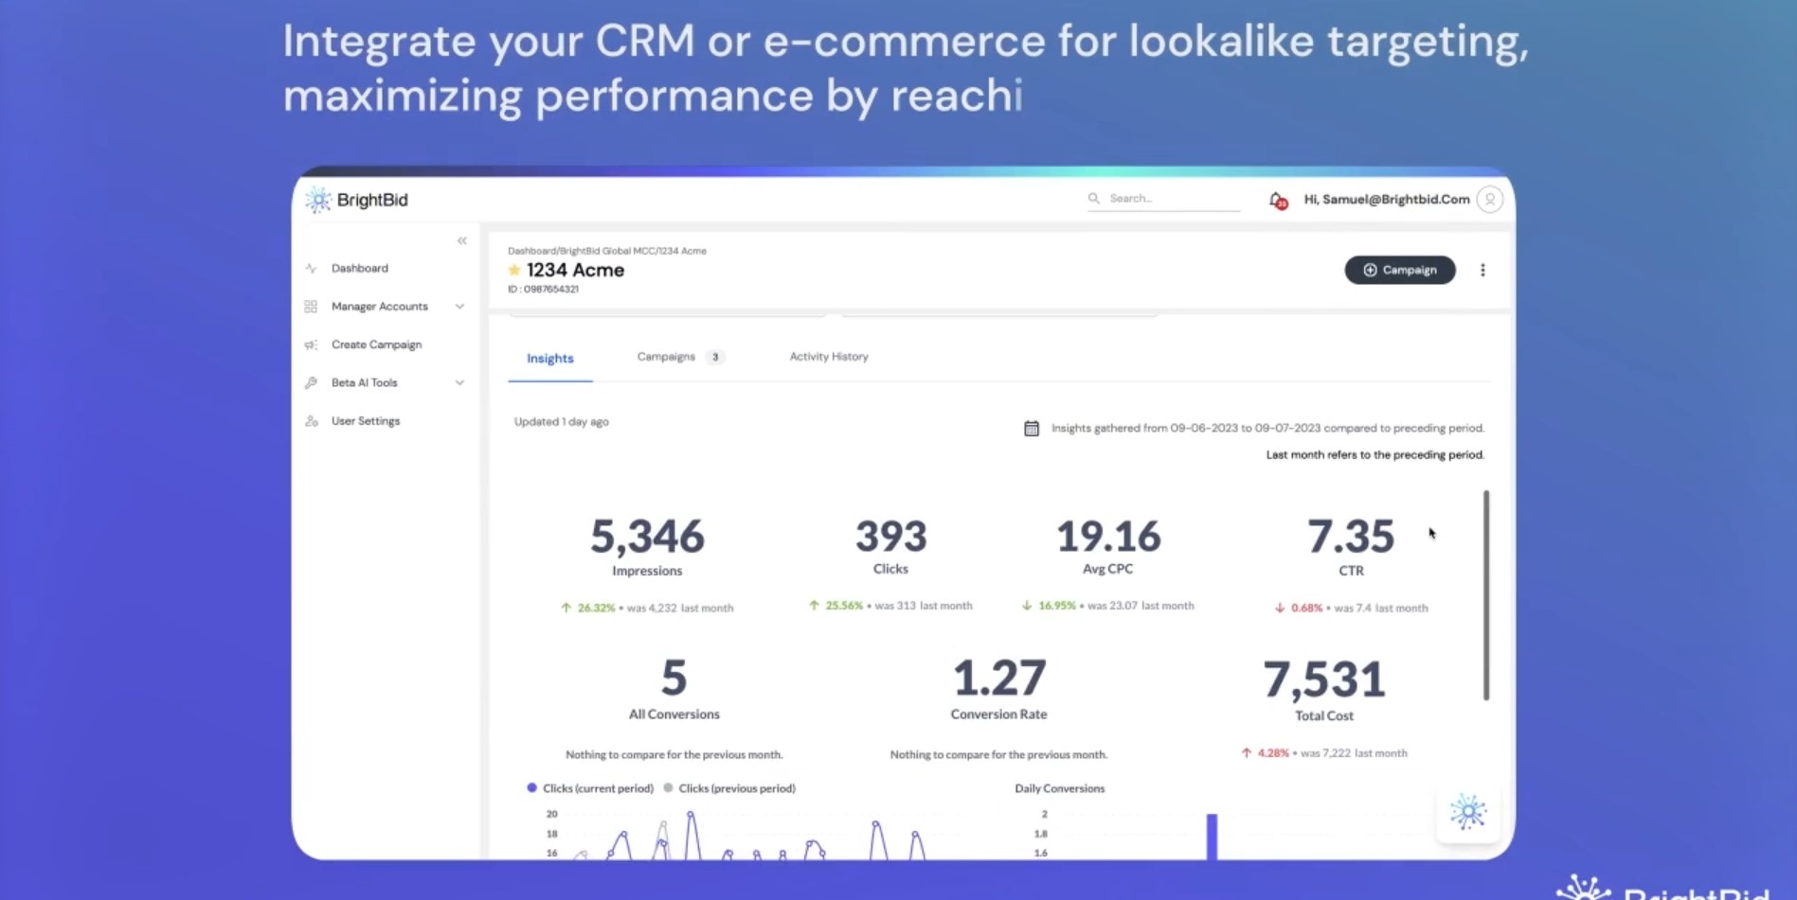Select the Insights tab
1797x900 pixels.
[x=550, y=359]
